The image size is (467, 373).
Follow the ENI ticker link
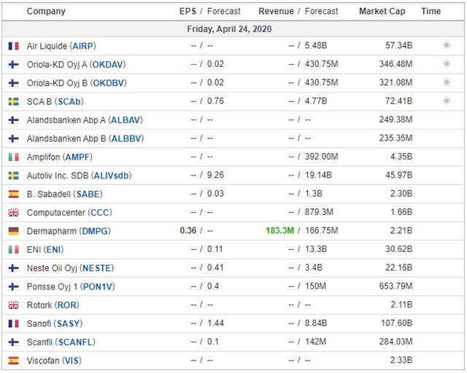click(54, 250)
